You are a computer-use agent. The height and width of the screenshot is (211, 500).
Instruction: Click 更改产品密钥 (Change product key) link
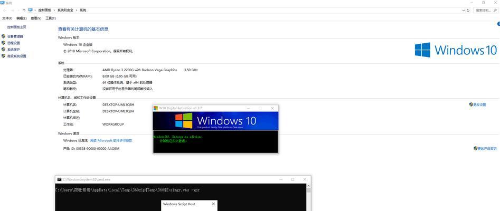[487, 149]
